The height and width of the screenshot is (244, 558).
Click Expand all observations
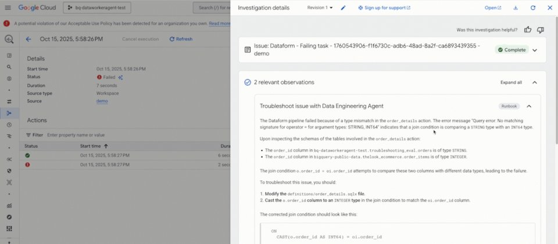[x=511, y=82]
